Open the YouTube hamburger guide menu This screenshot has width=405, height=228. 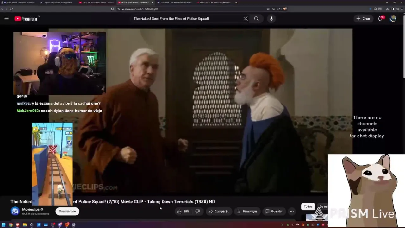tap(6, 19)
